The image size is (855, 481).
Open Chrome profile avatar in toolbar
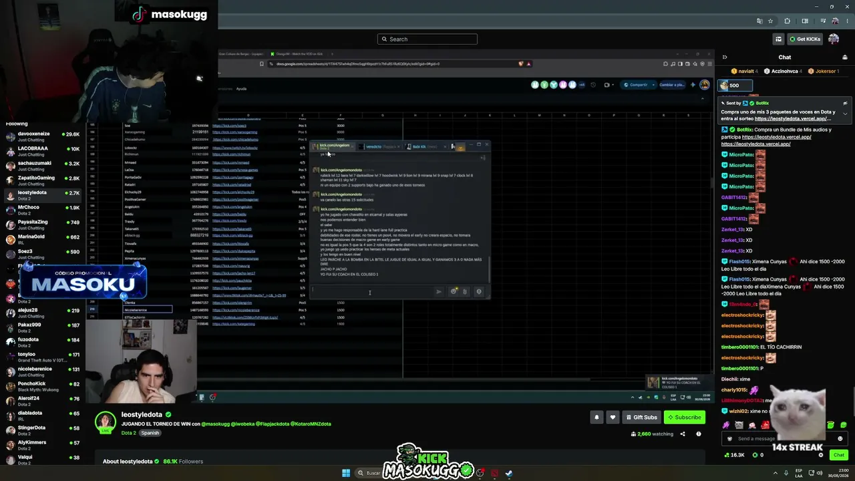835,21
